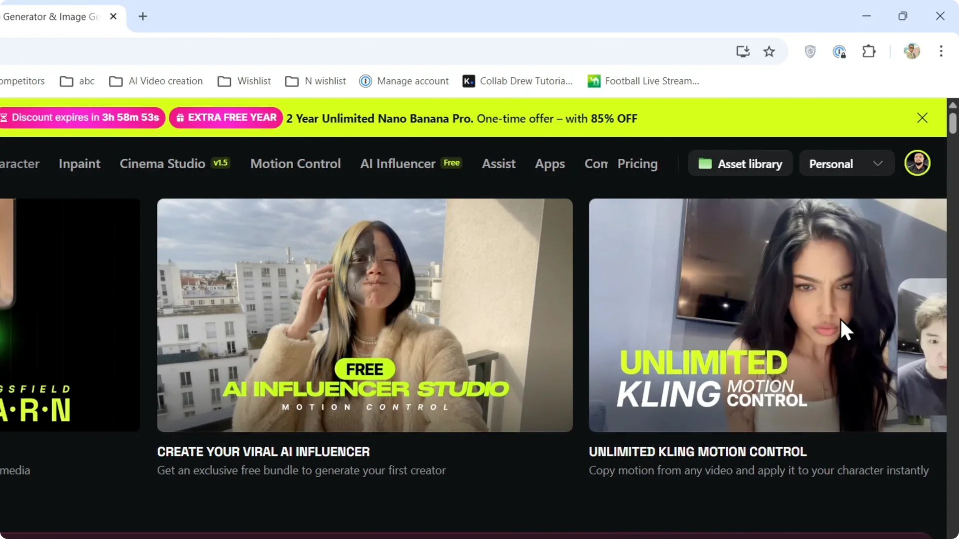The width and height of the screenshot is (959, 539).
Task: Open the Chrome three-dot menu
Action: [x=941, y=51]
